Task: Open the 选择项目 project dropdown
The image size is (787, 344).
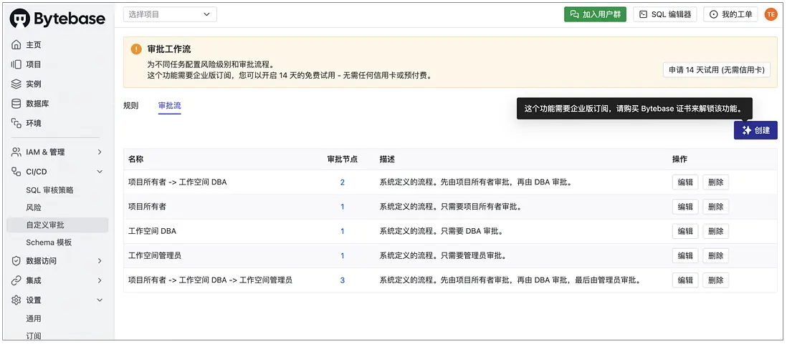Action: (x=170, y=14)
